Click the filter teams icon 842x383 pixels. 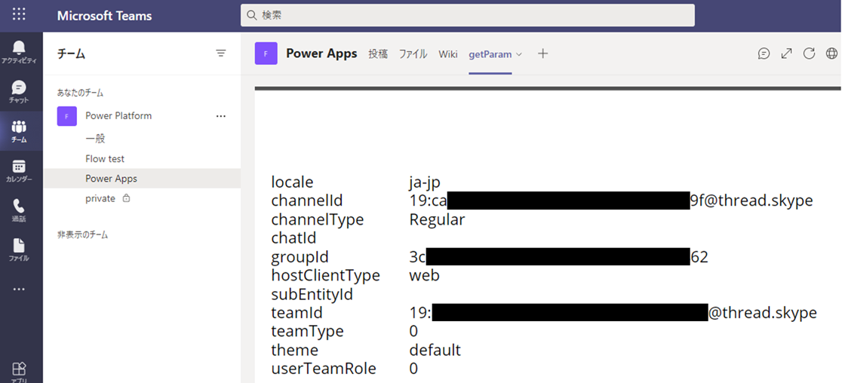click(221, 53)
